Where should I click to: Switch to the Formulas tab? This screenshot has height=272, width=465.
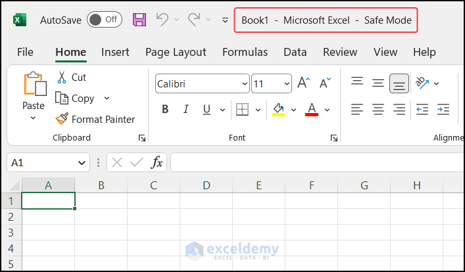245,52
